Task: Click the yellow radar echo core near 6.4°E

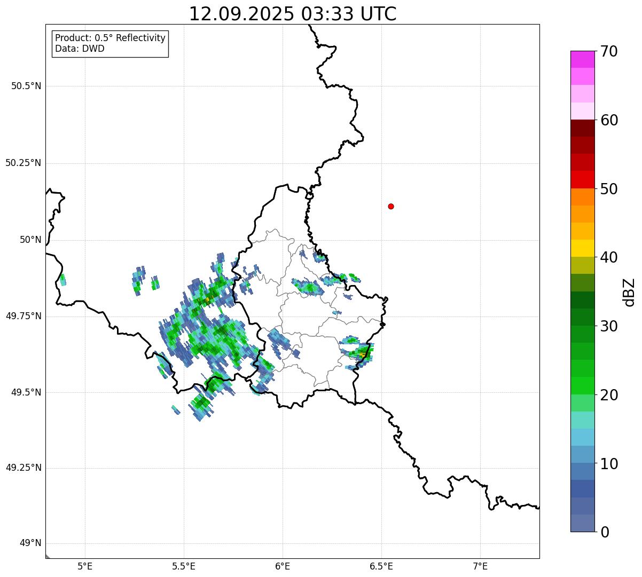Action: coord(363,354)
